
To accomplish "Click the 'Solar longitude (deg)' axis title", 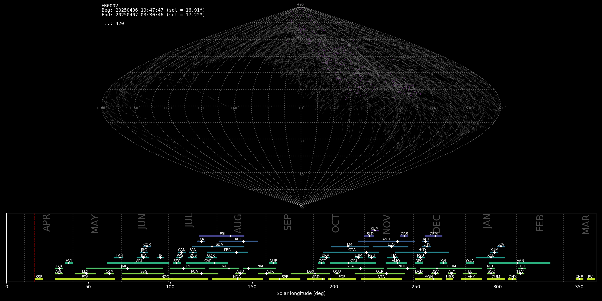I will click(301, 294).
